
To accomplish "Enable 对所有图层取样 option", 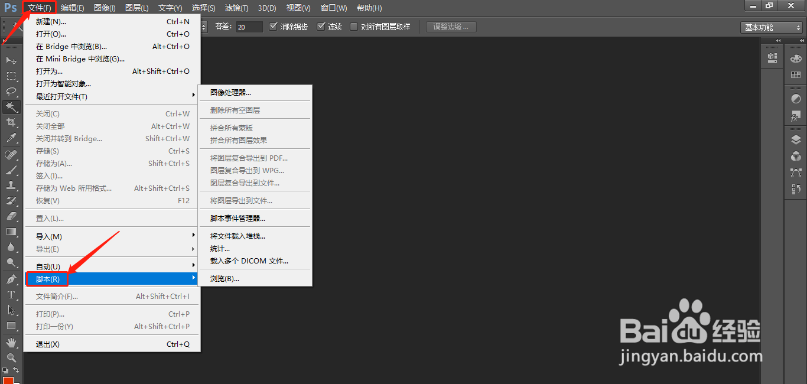I will click(353, 26).
